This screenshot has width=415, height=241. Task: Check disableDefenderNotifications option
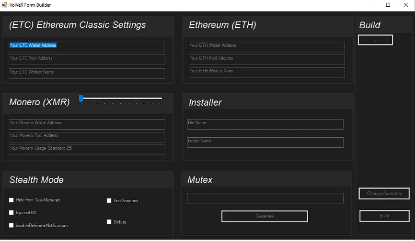click(x=11, y=225)
